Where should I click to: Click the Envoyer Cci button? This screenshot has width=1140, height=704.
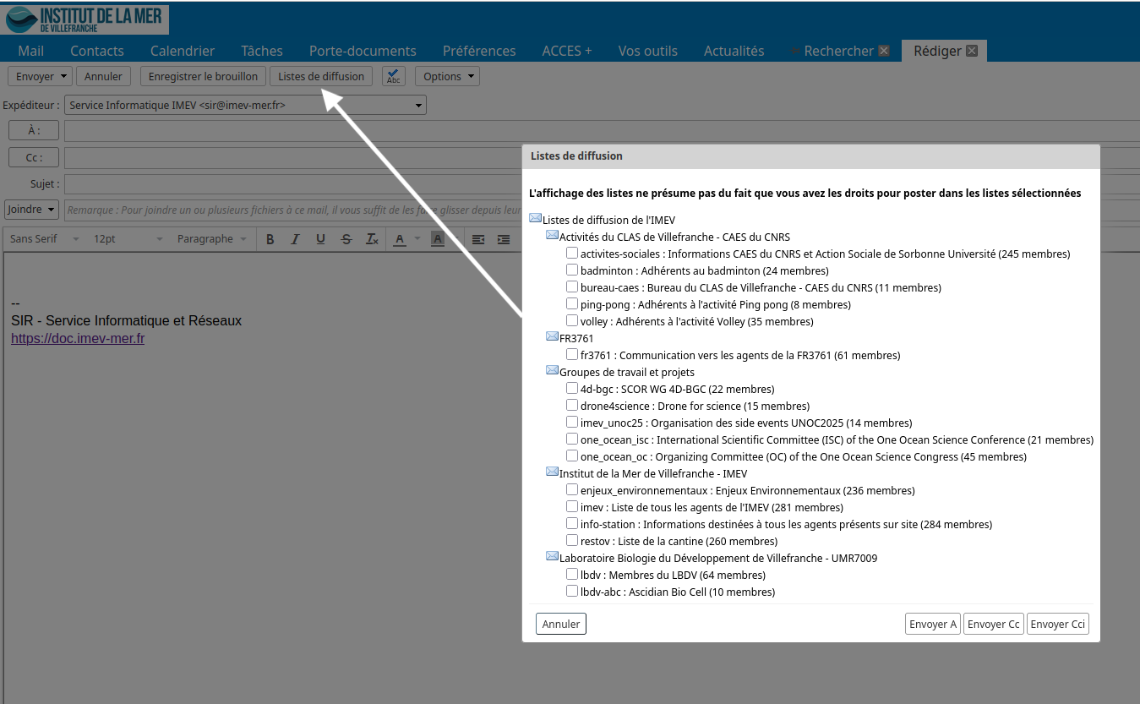(1058, 624)
